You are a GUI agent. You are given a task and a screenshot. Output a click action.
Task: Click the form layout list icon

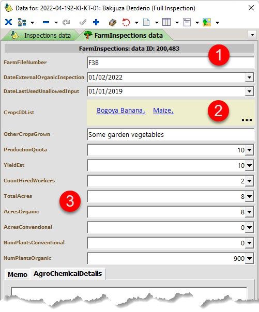(x=187, y=22)
